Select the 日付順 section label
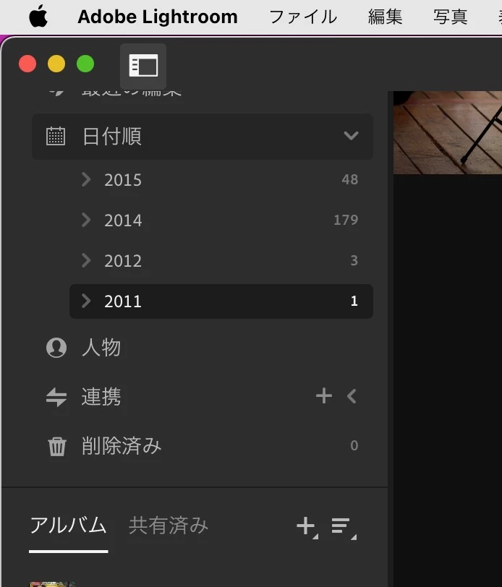This screenshot has height=587, width=502. (x=111, y=136)
